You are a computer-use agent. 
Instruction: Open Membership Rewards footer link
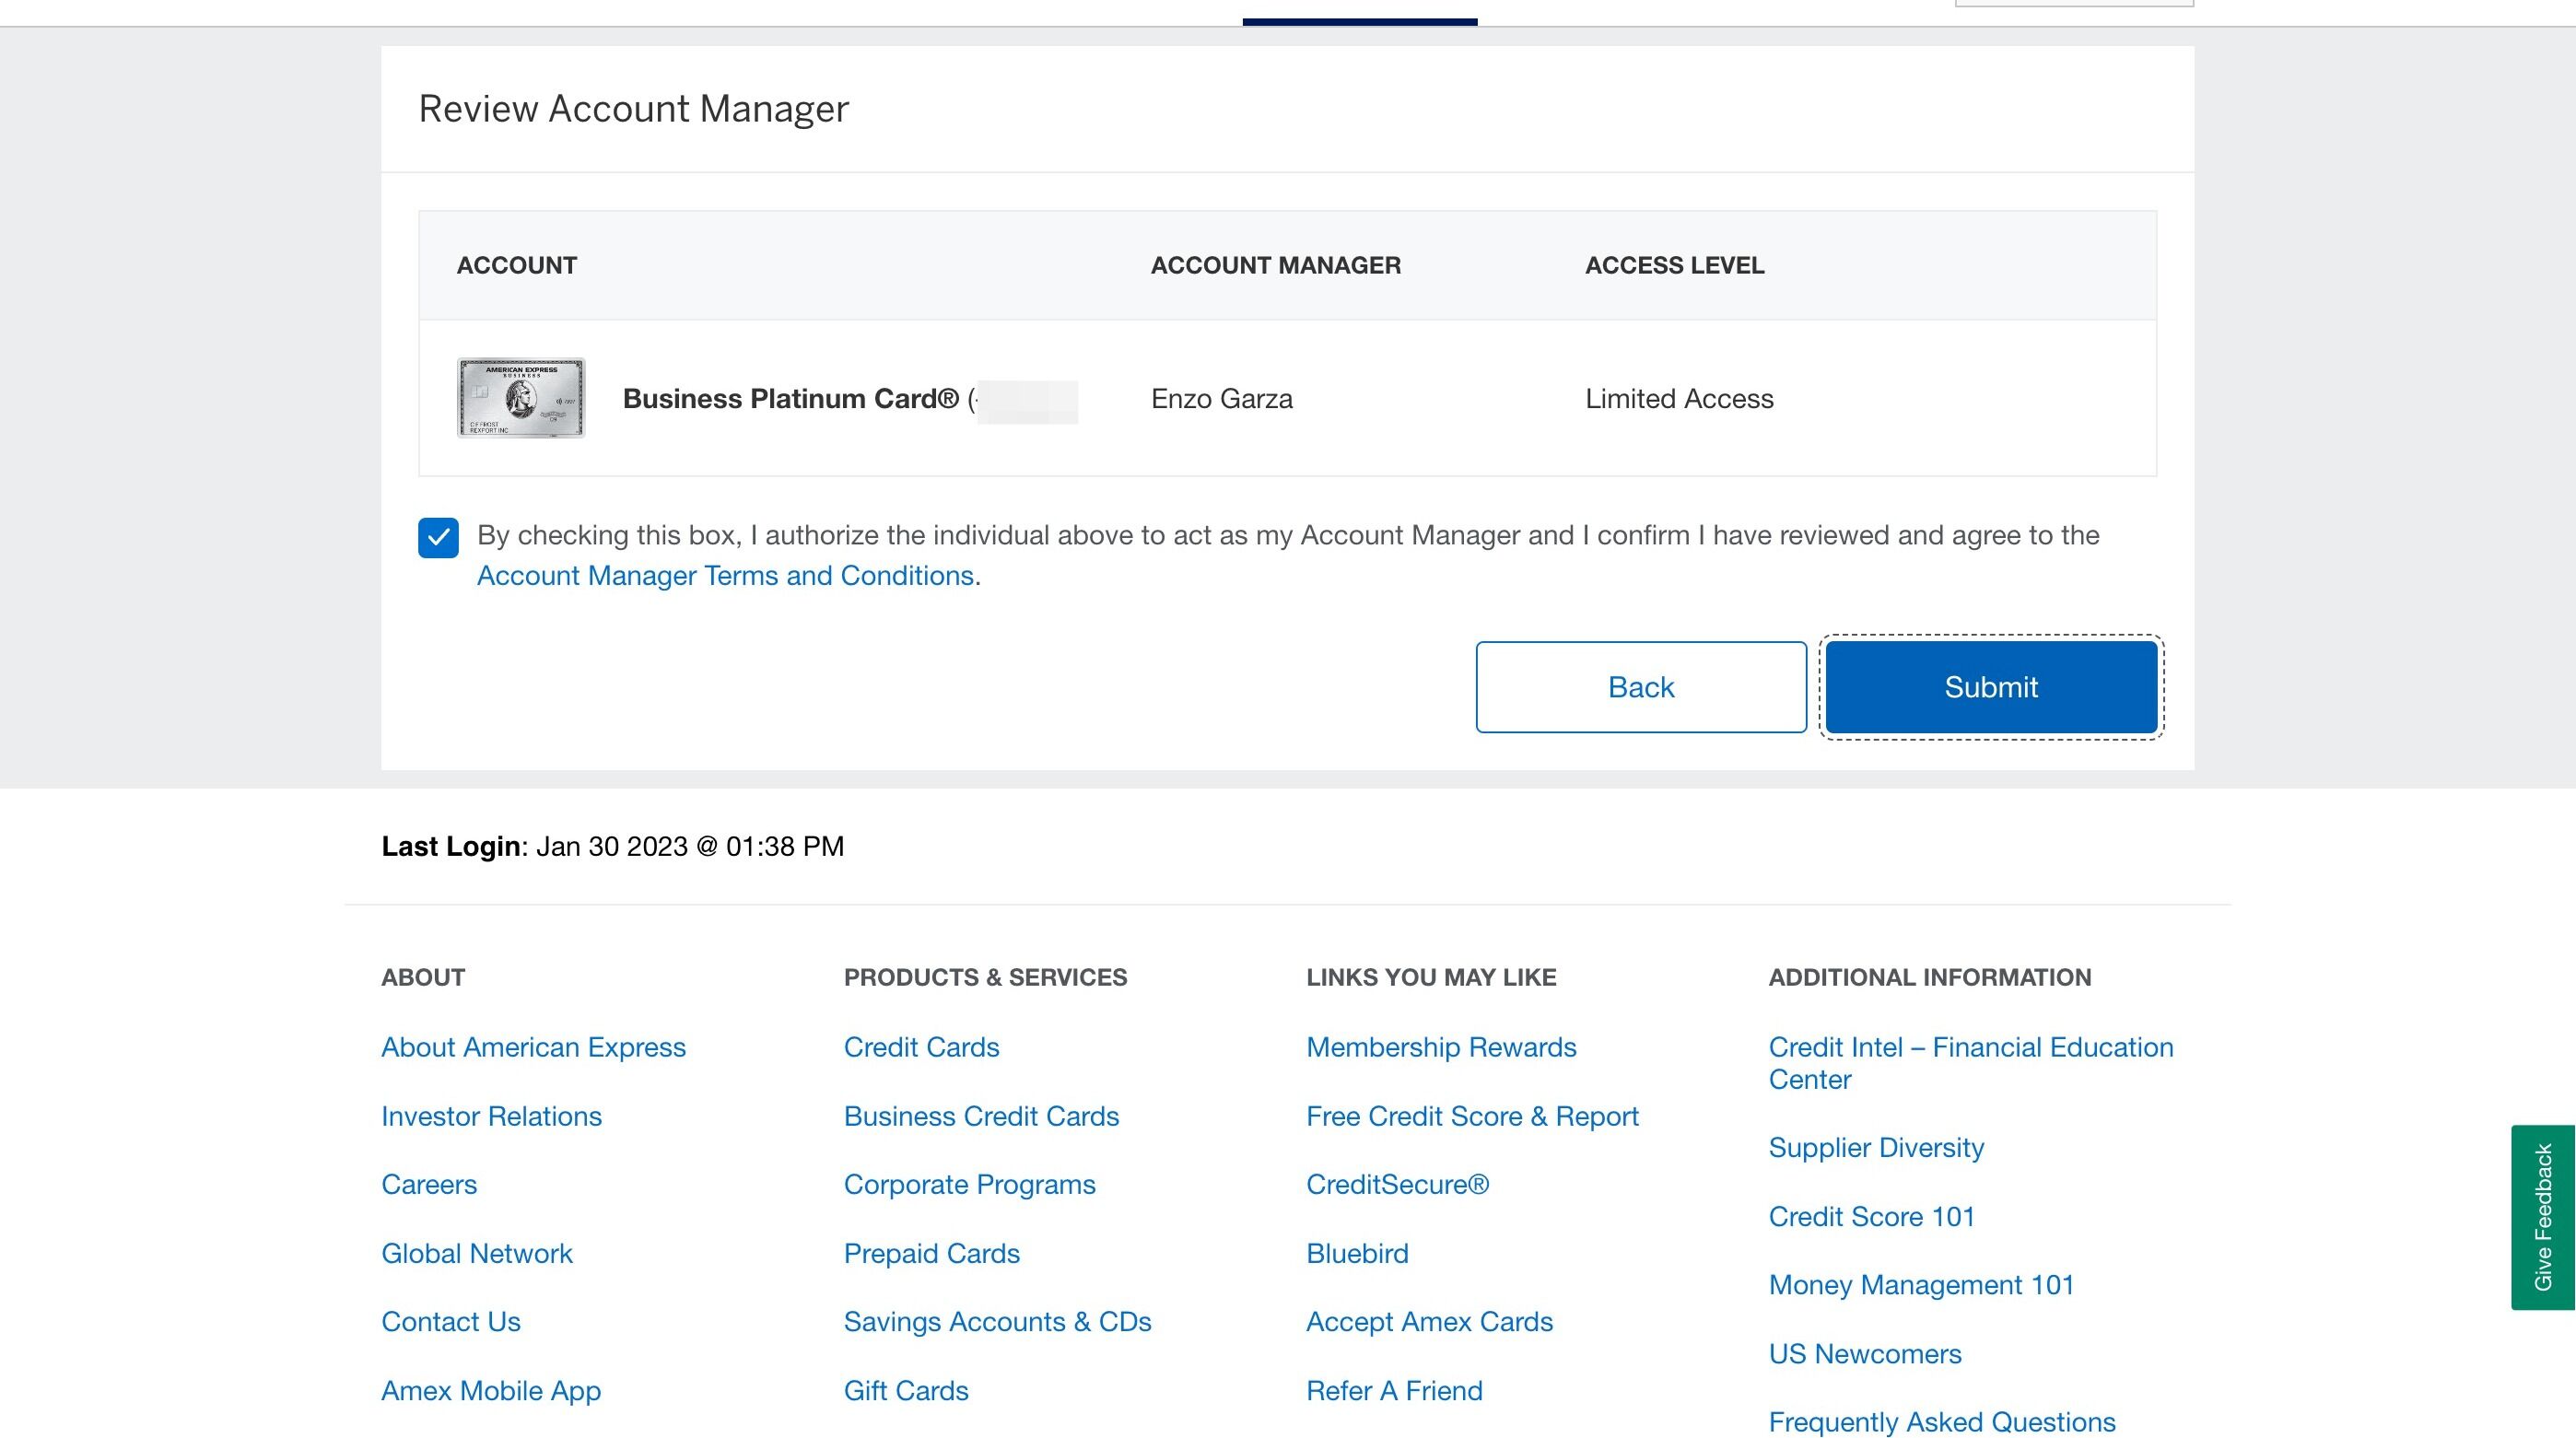[x=1441, y=1047]
